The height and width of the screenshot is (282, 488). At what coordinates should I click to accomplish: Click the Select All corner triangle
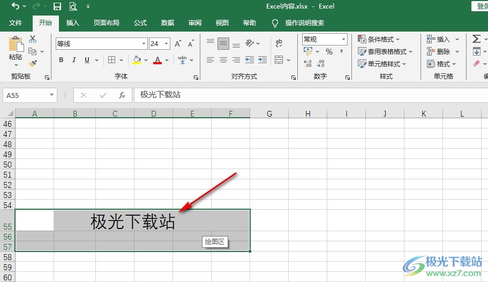click(x=10, y=113)
